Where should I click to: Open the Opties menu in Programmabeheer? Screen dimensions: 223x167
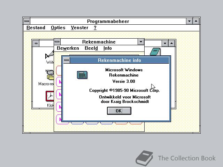point(58,27)
